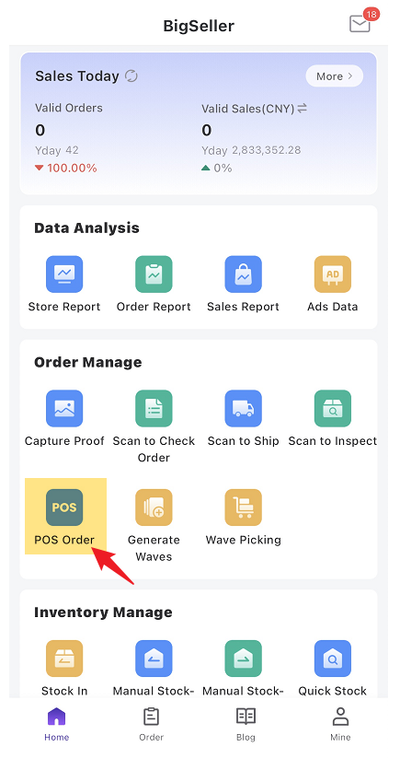Refresh Sales Today data
400x758 pixels.
[131, 76]
